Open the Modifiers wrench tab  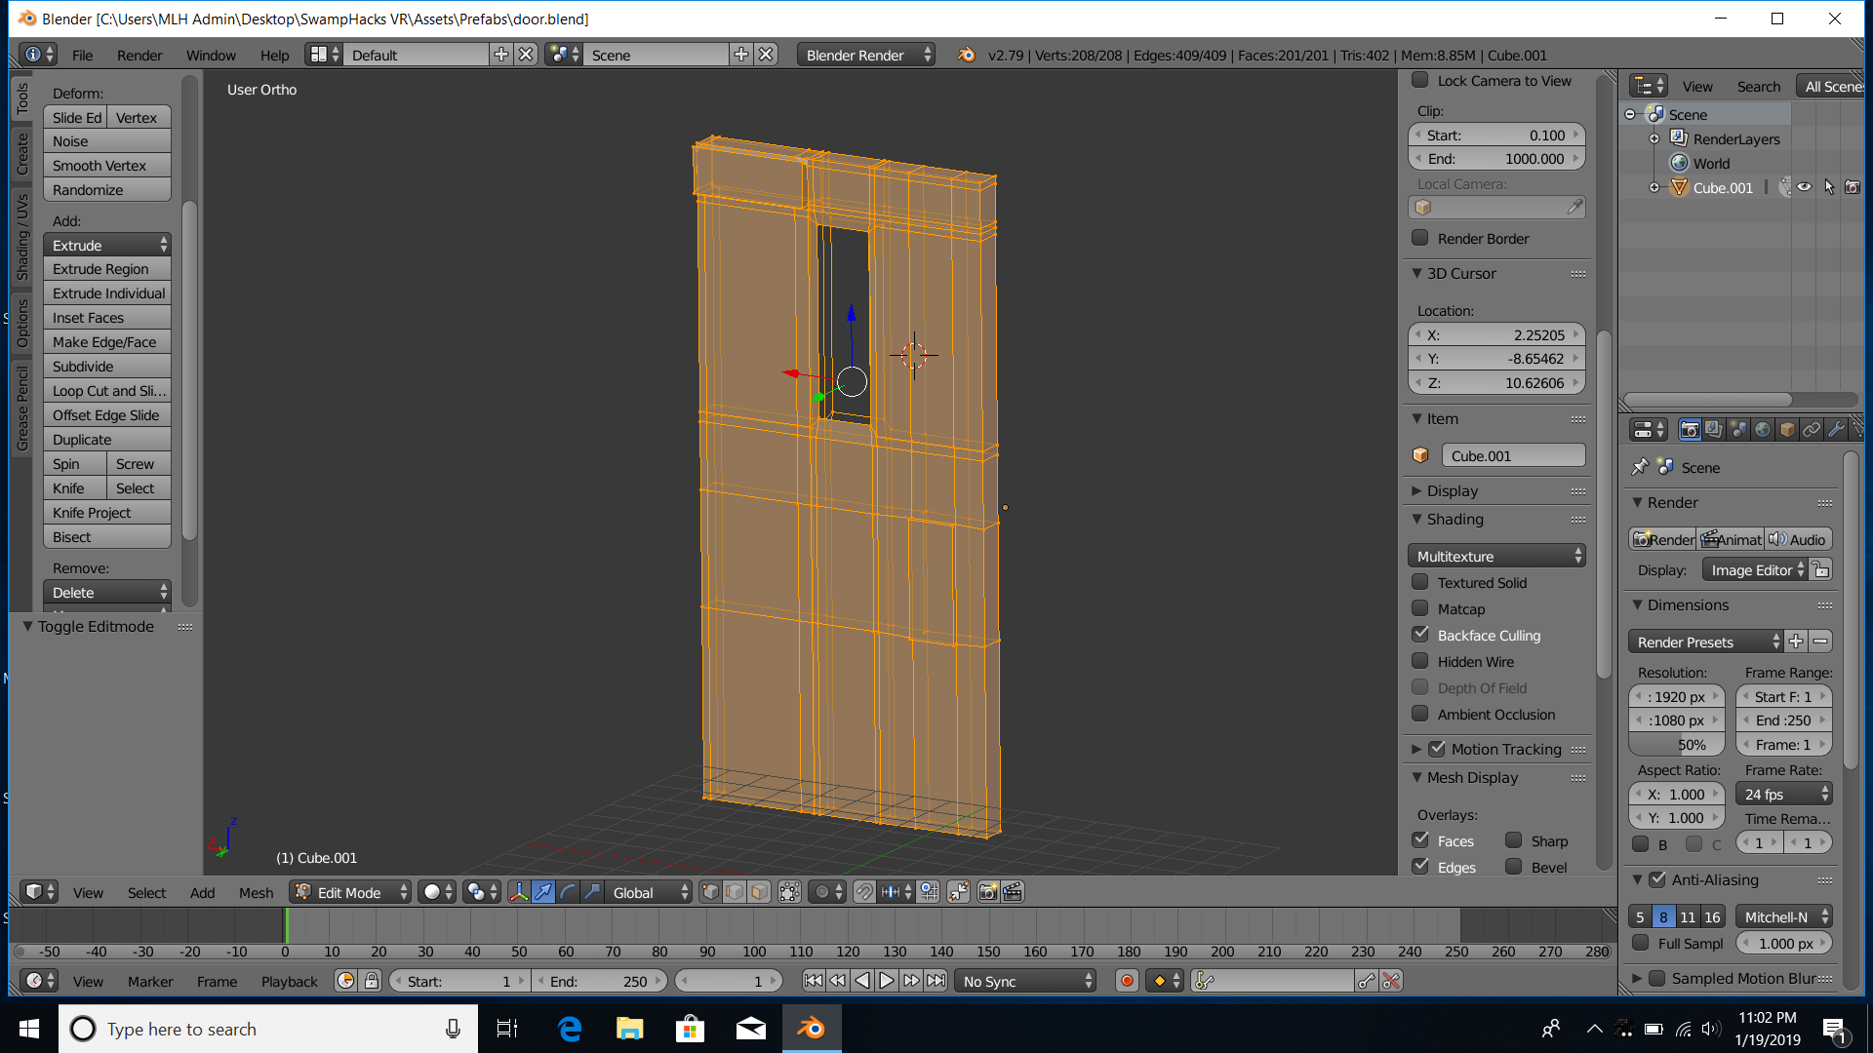point(1835,430)
